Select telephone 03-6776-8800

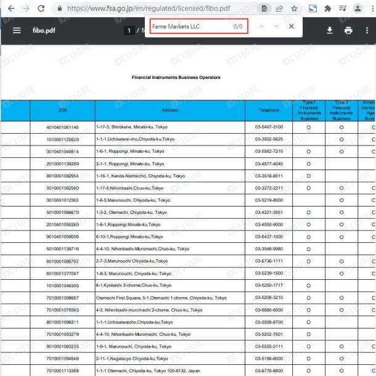(x=269, y=370)
